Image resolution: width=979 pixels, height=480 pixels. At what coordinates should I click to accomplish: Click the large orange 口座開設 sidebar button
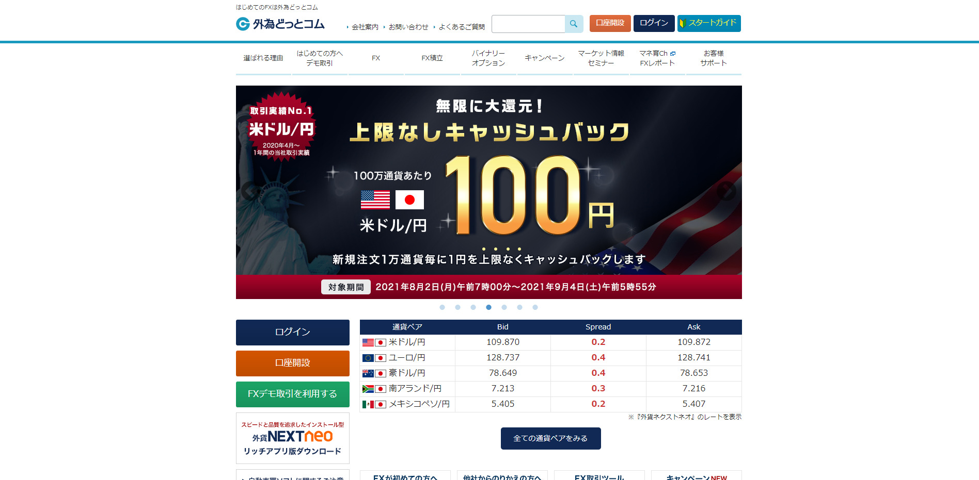coord(293,363)
